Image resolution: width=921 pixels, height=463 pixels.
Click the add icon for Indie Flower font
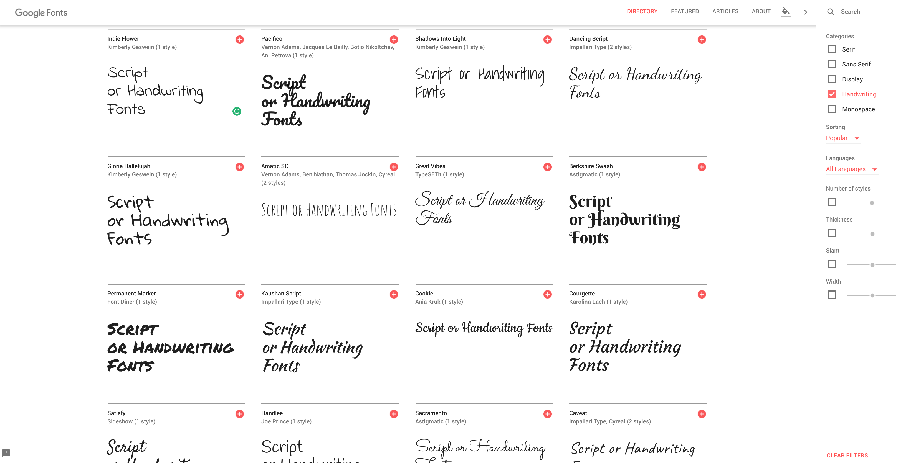[240, 40]
